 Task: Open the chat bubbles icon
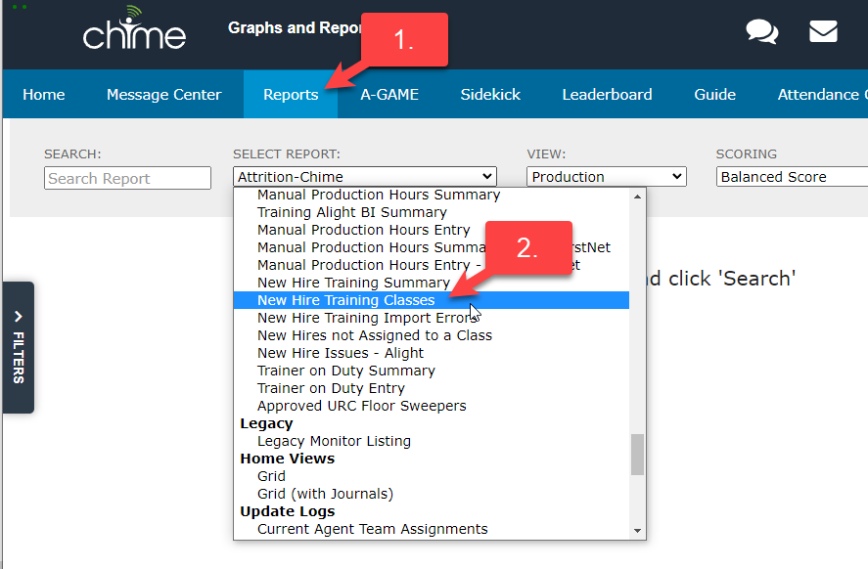761,32
